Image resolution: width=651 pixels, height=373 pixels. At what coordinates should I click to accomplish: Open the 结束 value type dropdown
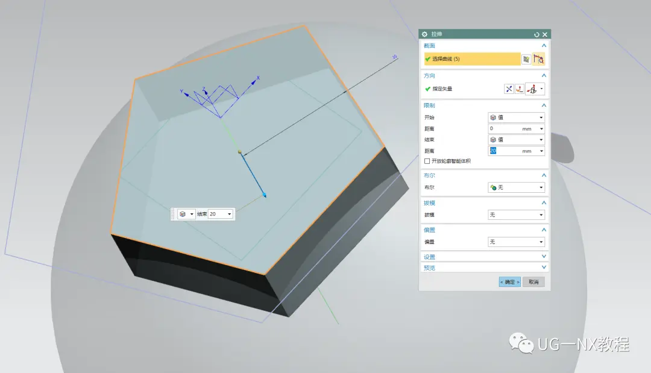point(516,140)
